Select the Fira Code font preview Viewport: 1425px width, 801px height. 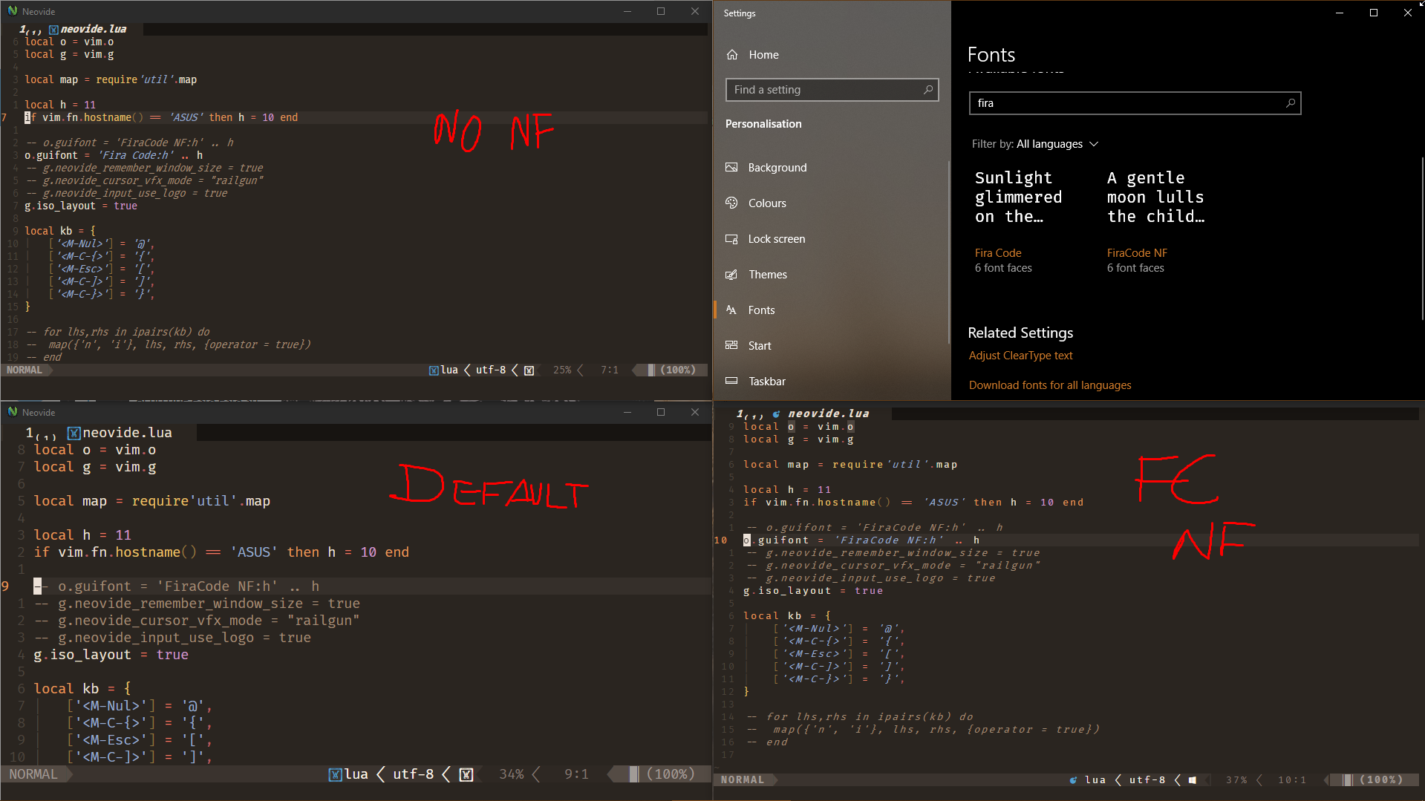pos(1018,215)
